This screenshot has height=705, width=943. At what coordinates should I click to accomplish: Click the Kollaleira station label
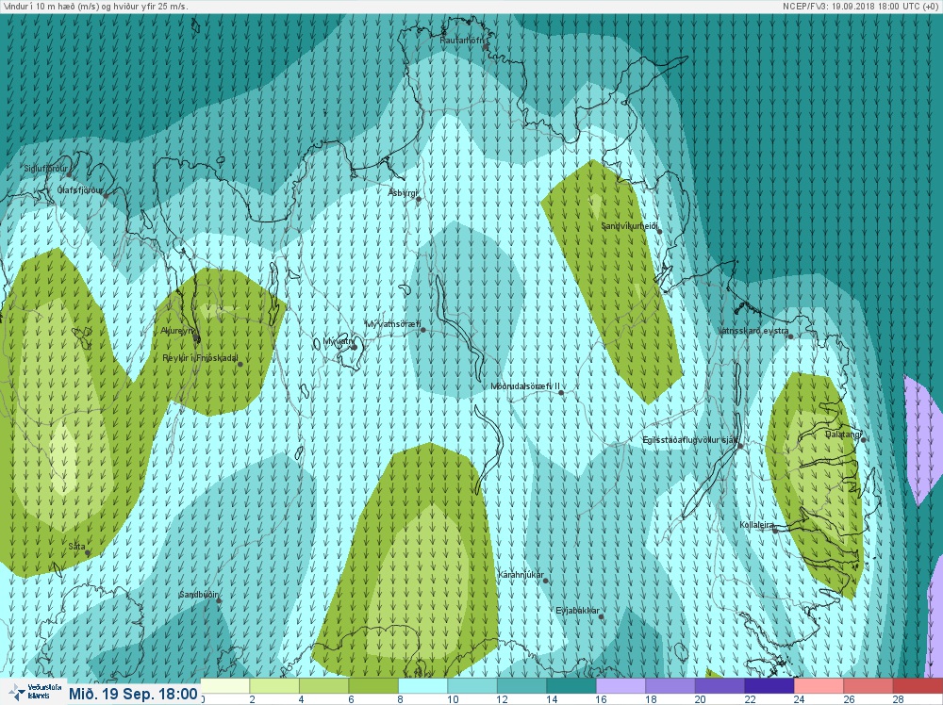coord(756,525)
